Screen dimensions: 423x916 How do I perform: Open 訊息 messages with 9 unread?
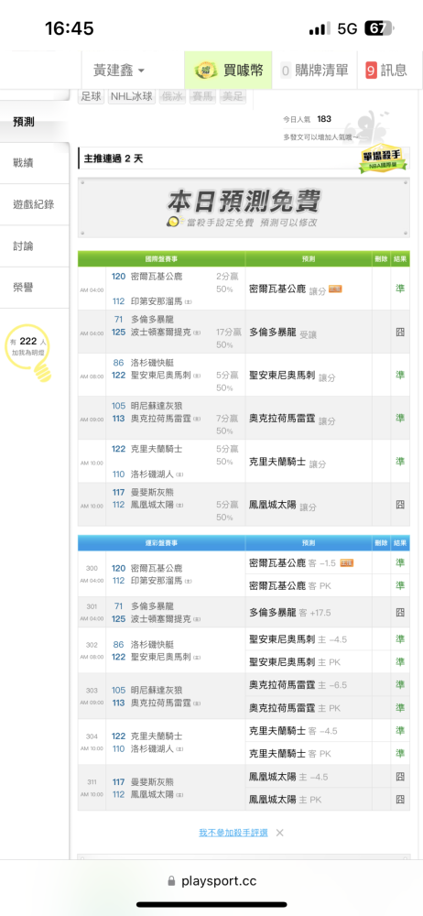click(386, 71)
